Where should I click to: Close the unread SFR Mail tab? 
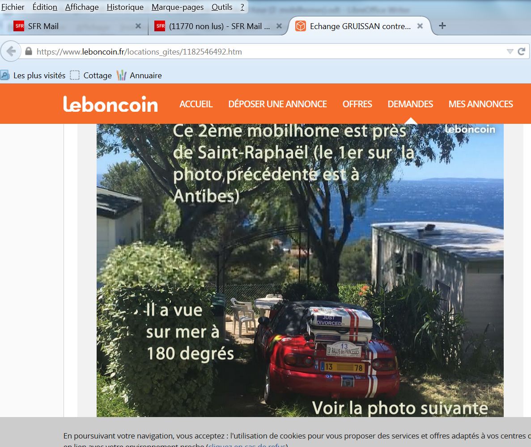pyautogui.click(x=279, y=26)
